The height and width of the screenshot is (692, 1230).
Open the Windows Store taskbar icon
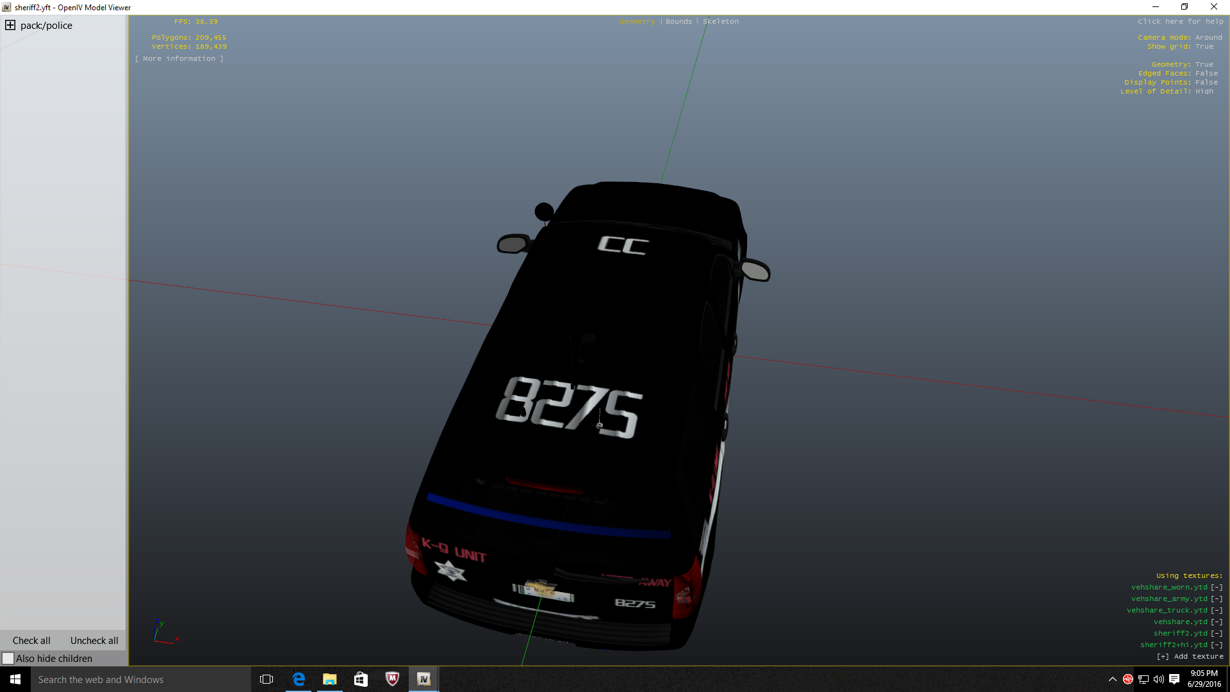[x=361, y=679]
